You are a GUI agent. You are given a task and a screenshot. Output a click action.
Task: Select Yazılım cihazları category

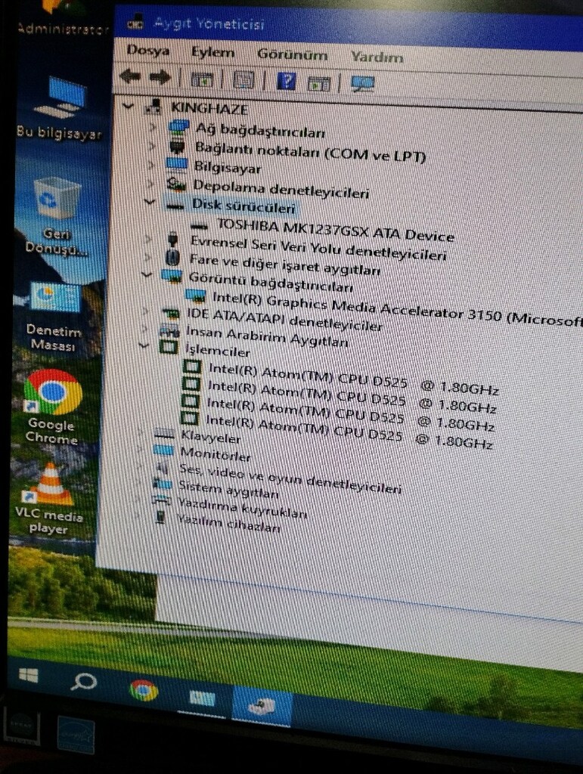pos(228,523)
